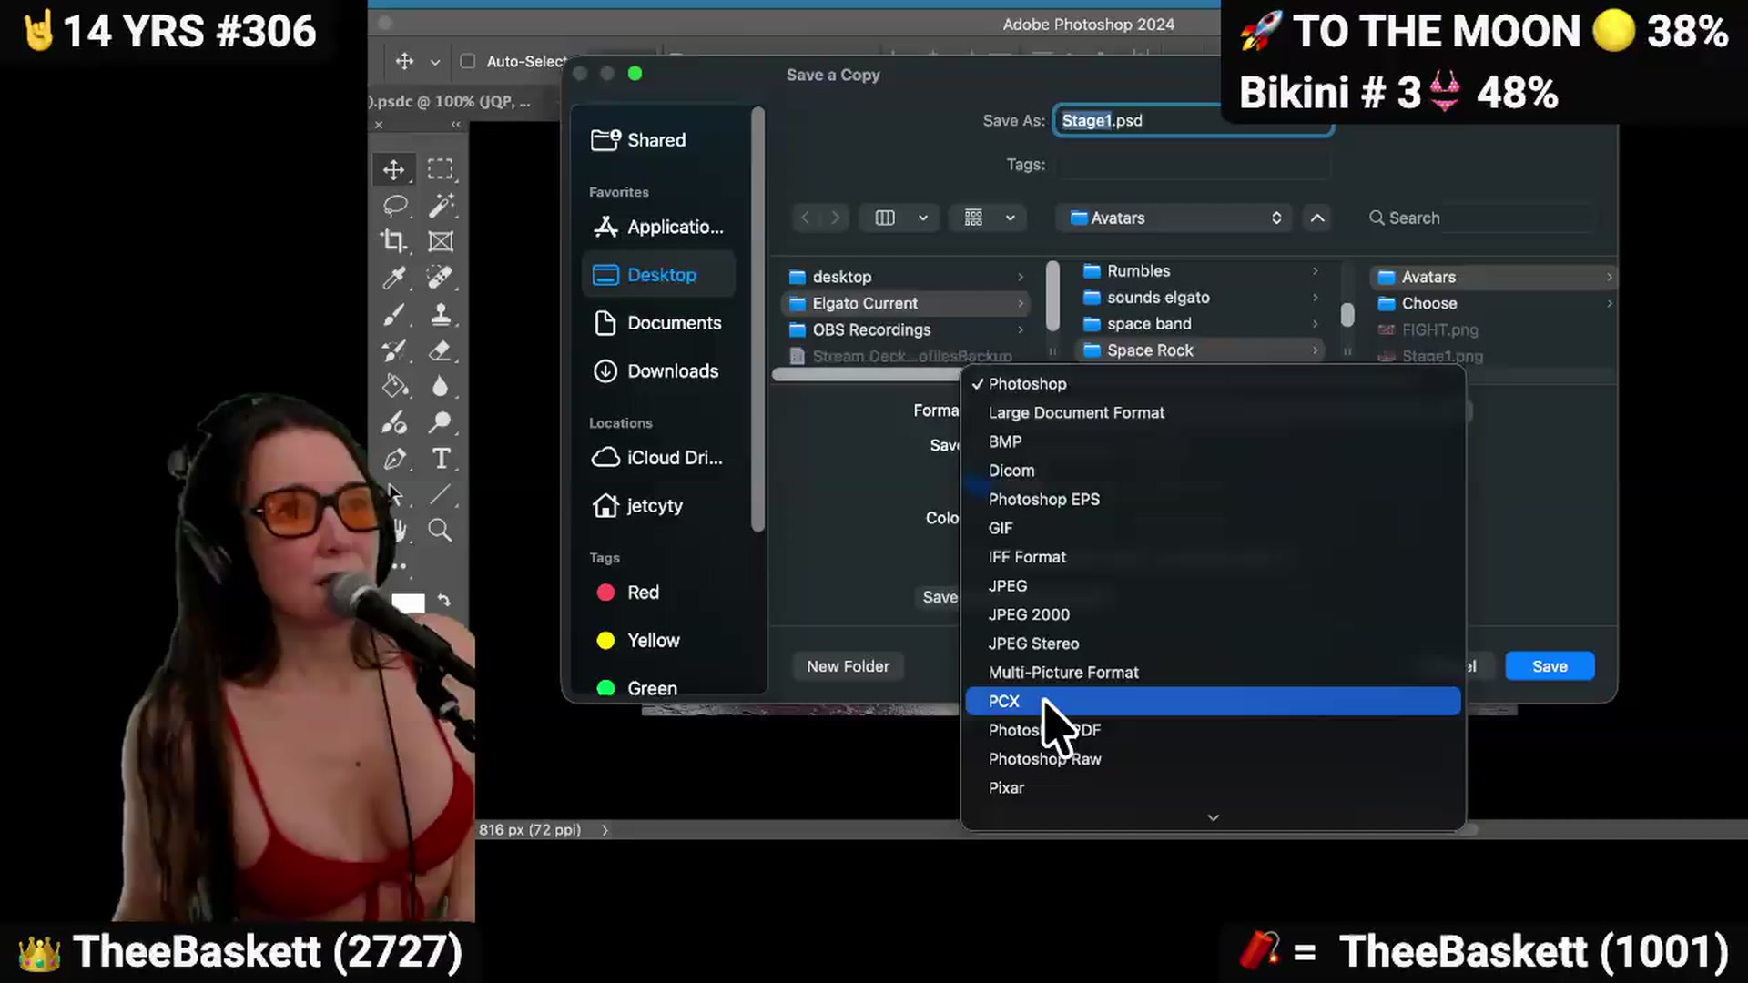Click the Save As filename field
The height and width of the screenshot is (983, 1748).
tap(1193, 120)
